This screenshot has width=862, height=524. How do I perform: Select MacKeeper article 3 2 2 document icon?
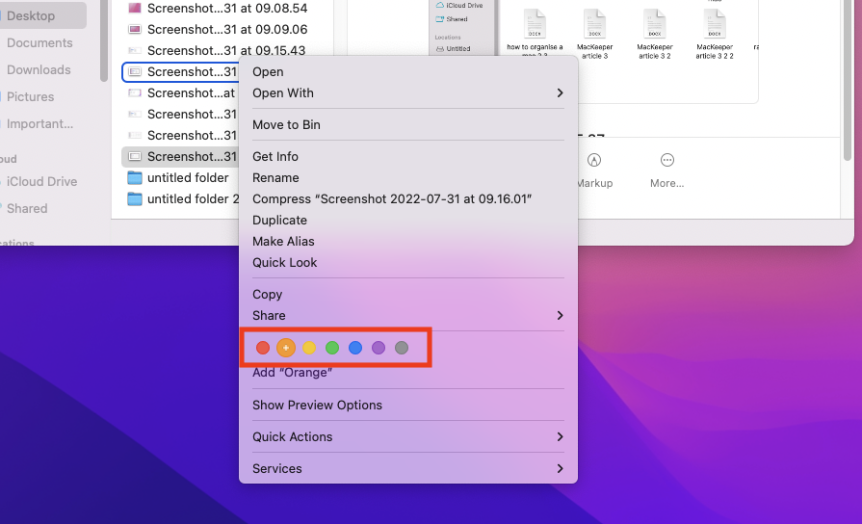click(715, 24)
